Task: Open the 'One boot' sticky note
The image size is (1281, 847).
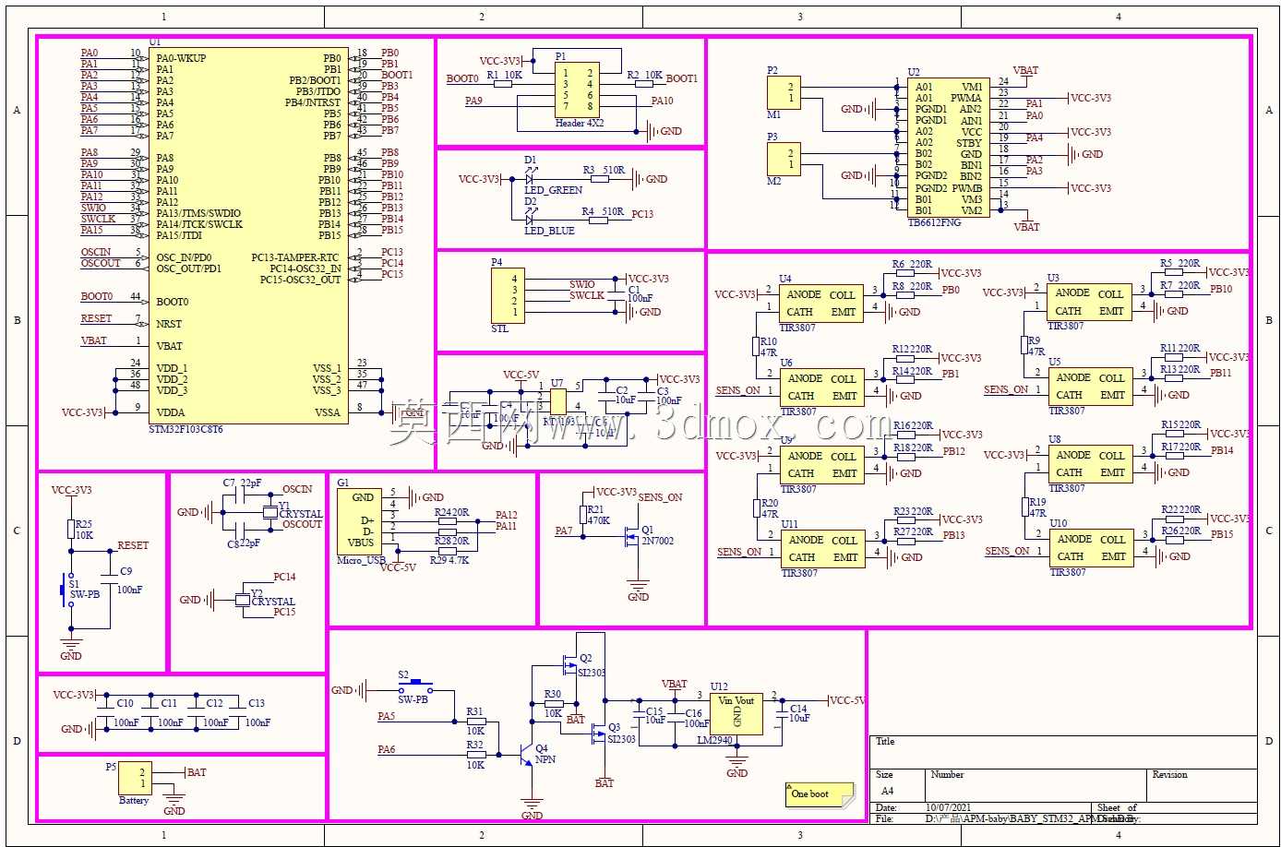Action: pos(820,795)
